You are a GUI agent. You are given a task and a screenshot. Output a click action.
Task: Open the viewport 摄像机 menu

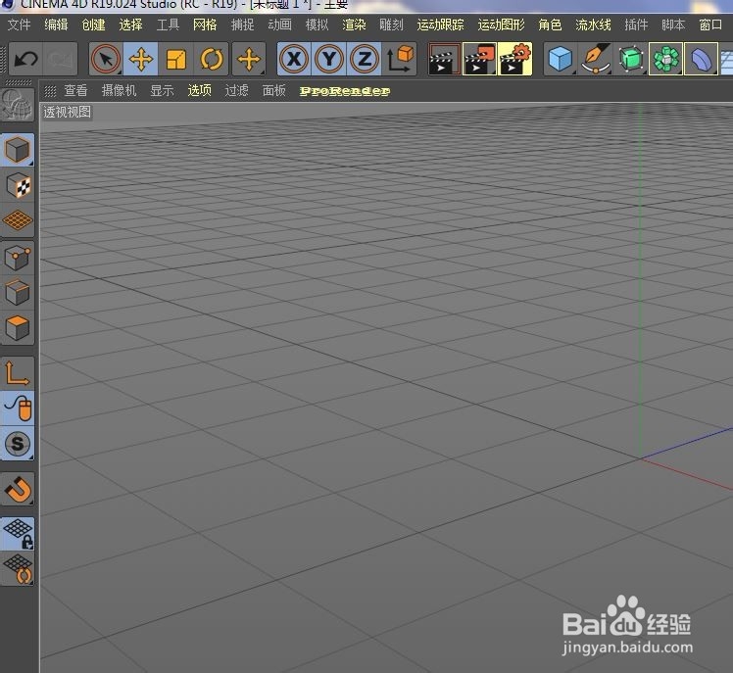120,90
